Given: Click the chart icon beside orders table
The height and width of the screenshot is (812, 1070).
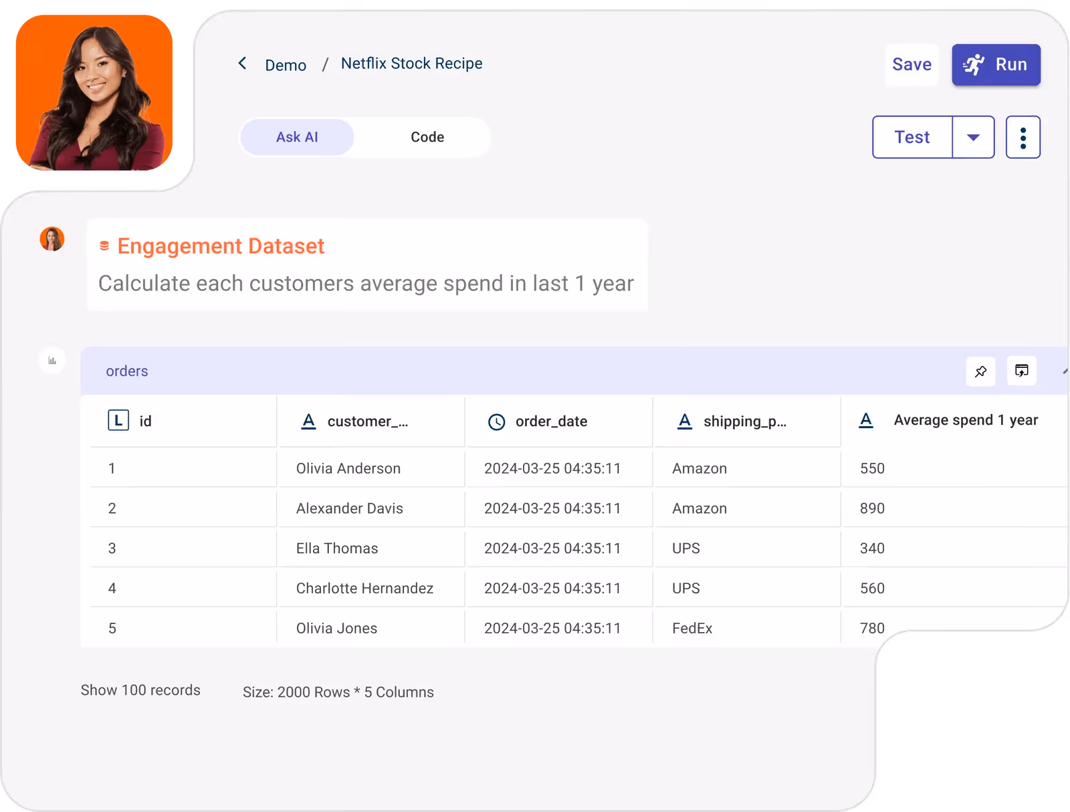Looking at the screenshot, I should click(52, 361).
